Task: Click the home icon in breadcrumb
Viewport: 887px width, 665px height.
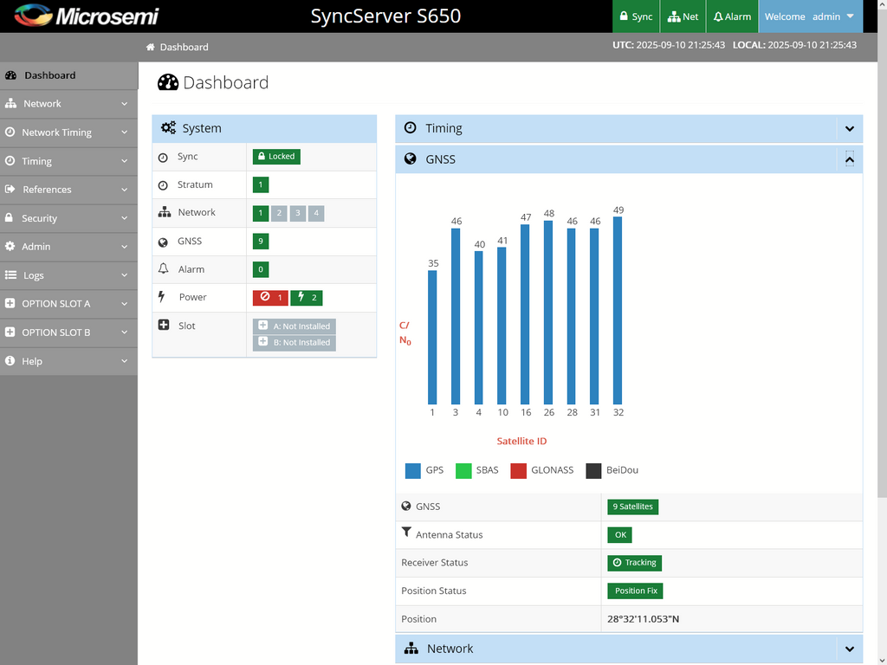Action: coord(151,47)
